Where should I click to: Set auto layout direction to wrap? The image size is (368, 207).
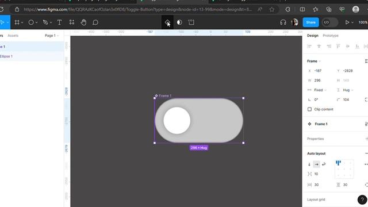click(x=324, y=164)
